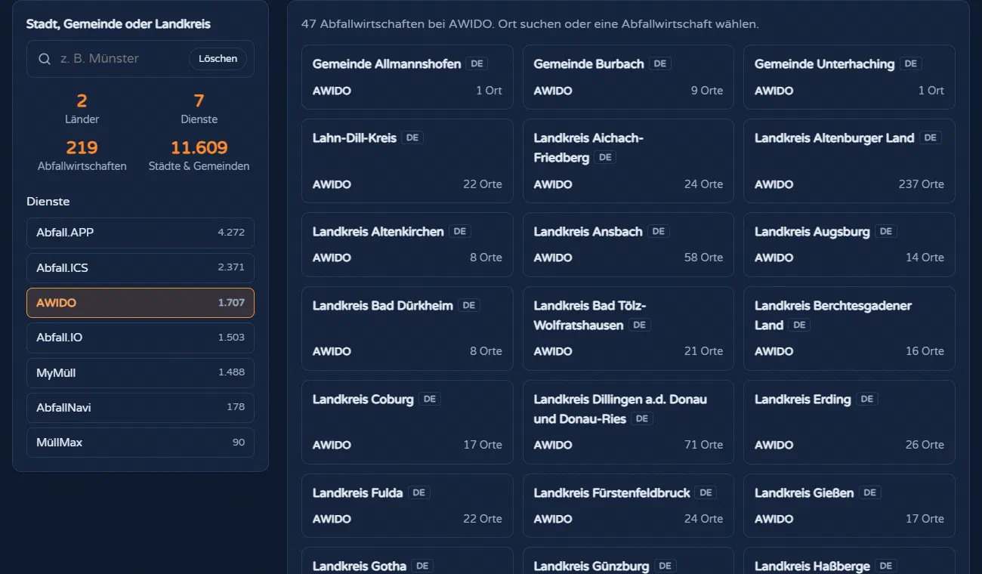Select the AbfallNavi service
The height and width of the screenshot is (574, 982).
tap(141, 408)
